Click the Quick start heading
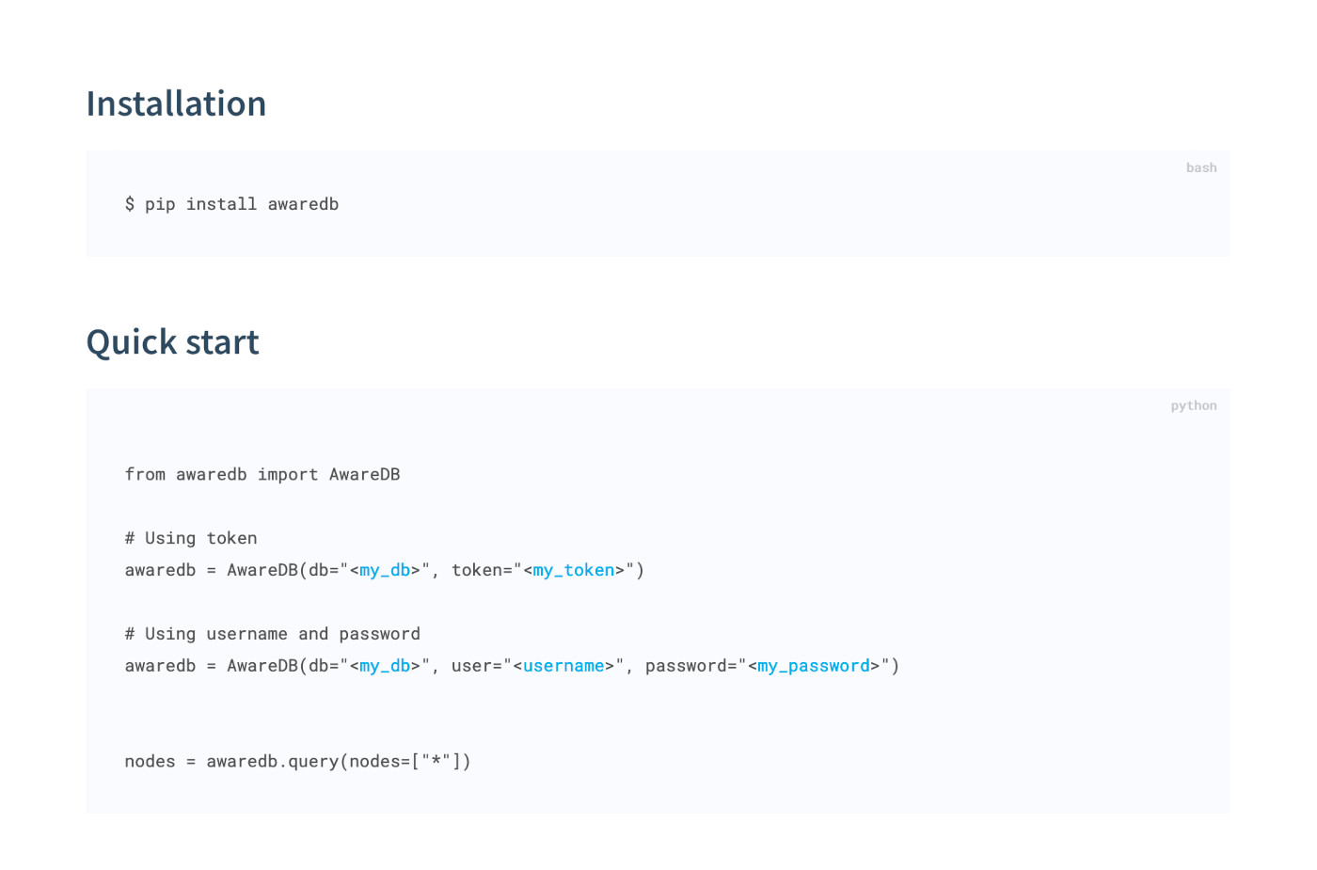The image size is (1317, 870). click(172, 342)
